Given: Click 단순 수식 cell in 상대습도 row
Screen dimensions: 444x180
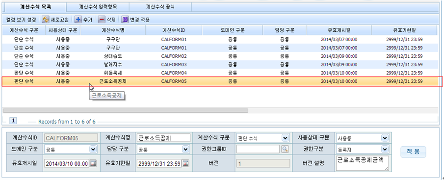Looking at the screenshot, I should coord(24,56).
